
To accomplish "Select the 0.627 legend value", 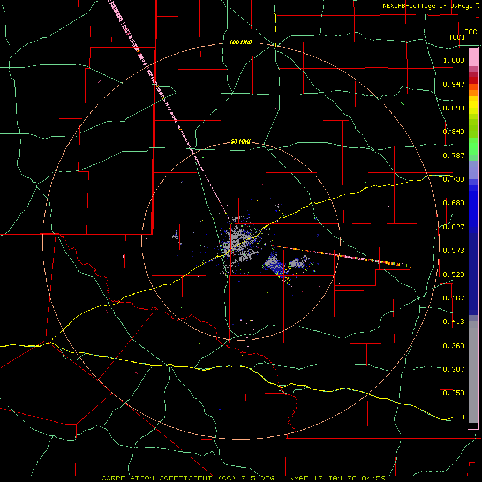I will (x=454, y=227).
